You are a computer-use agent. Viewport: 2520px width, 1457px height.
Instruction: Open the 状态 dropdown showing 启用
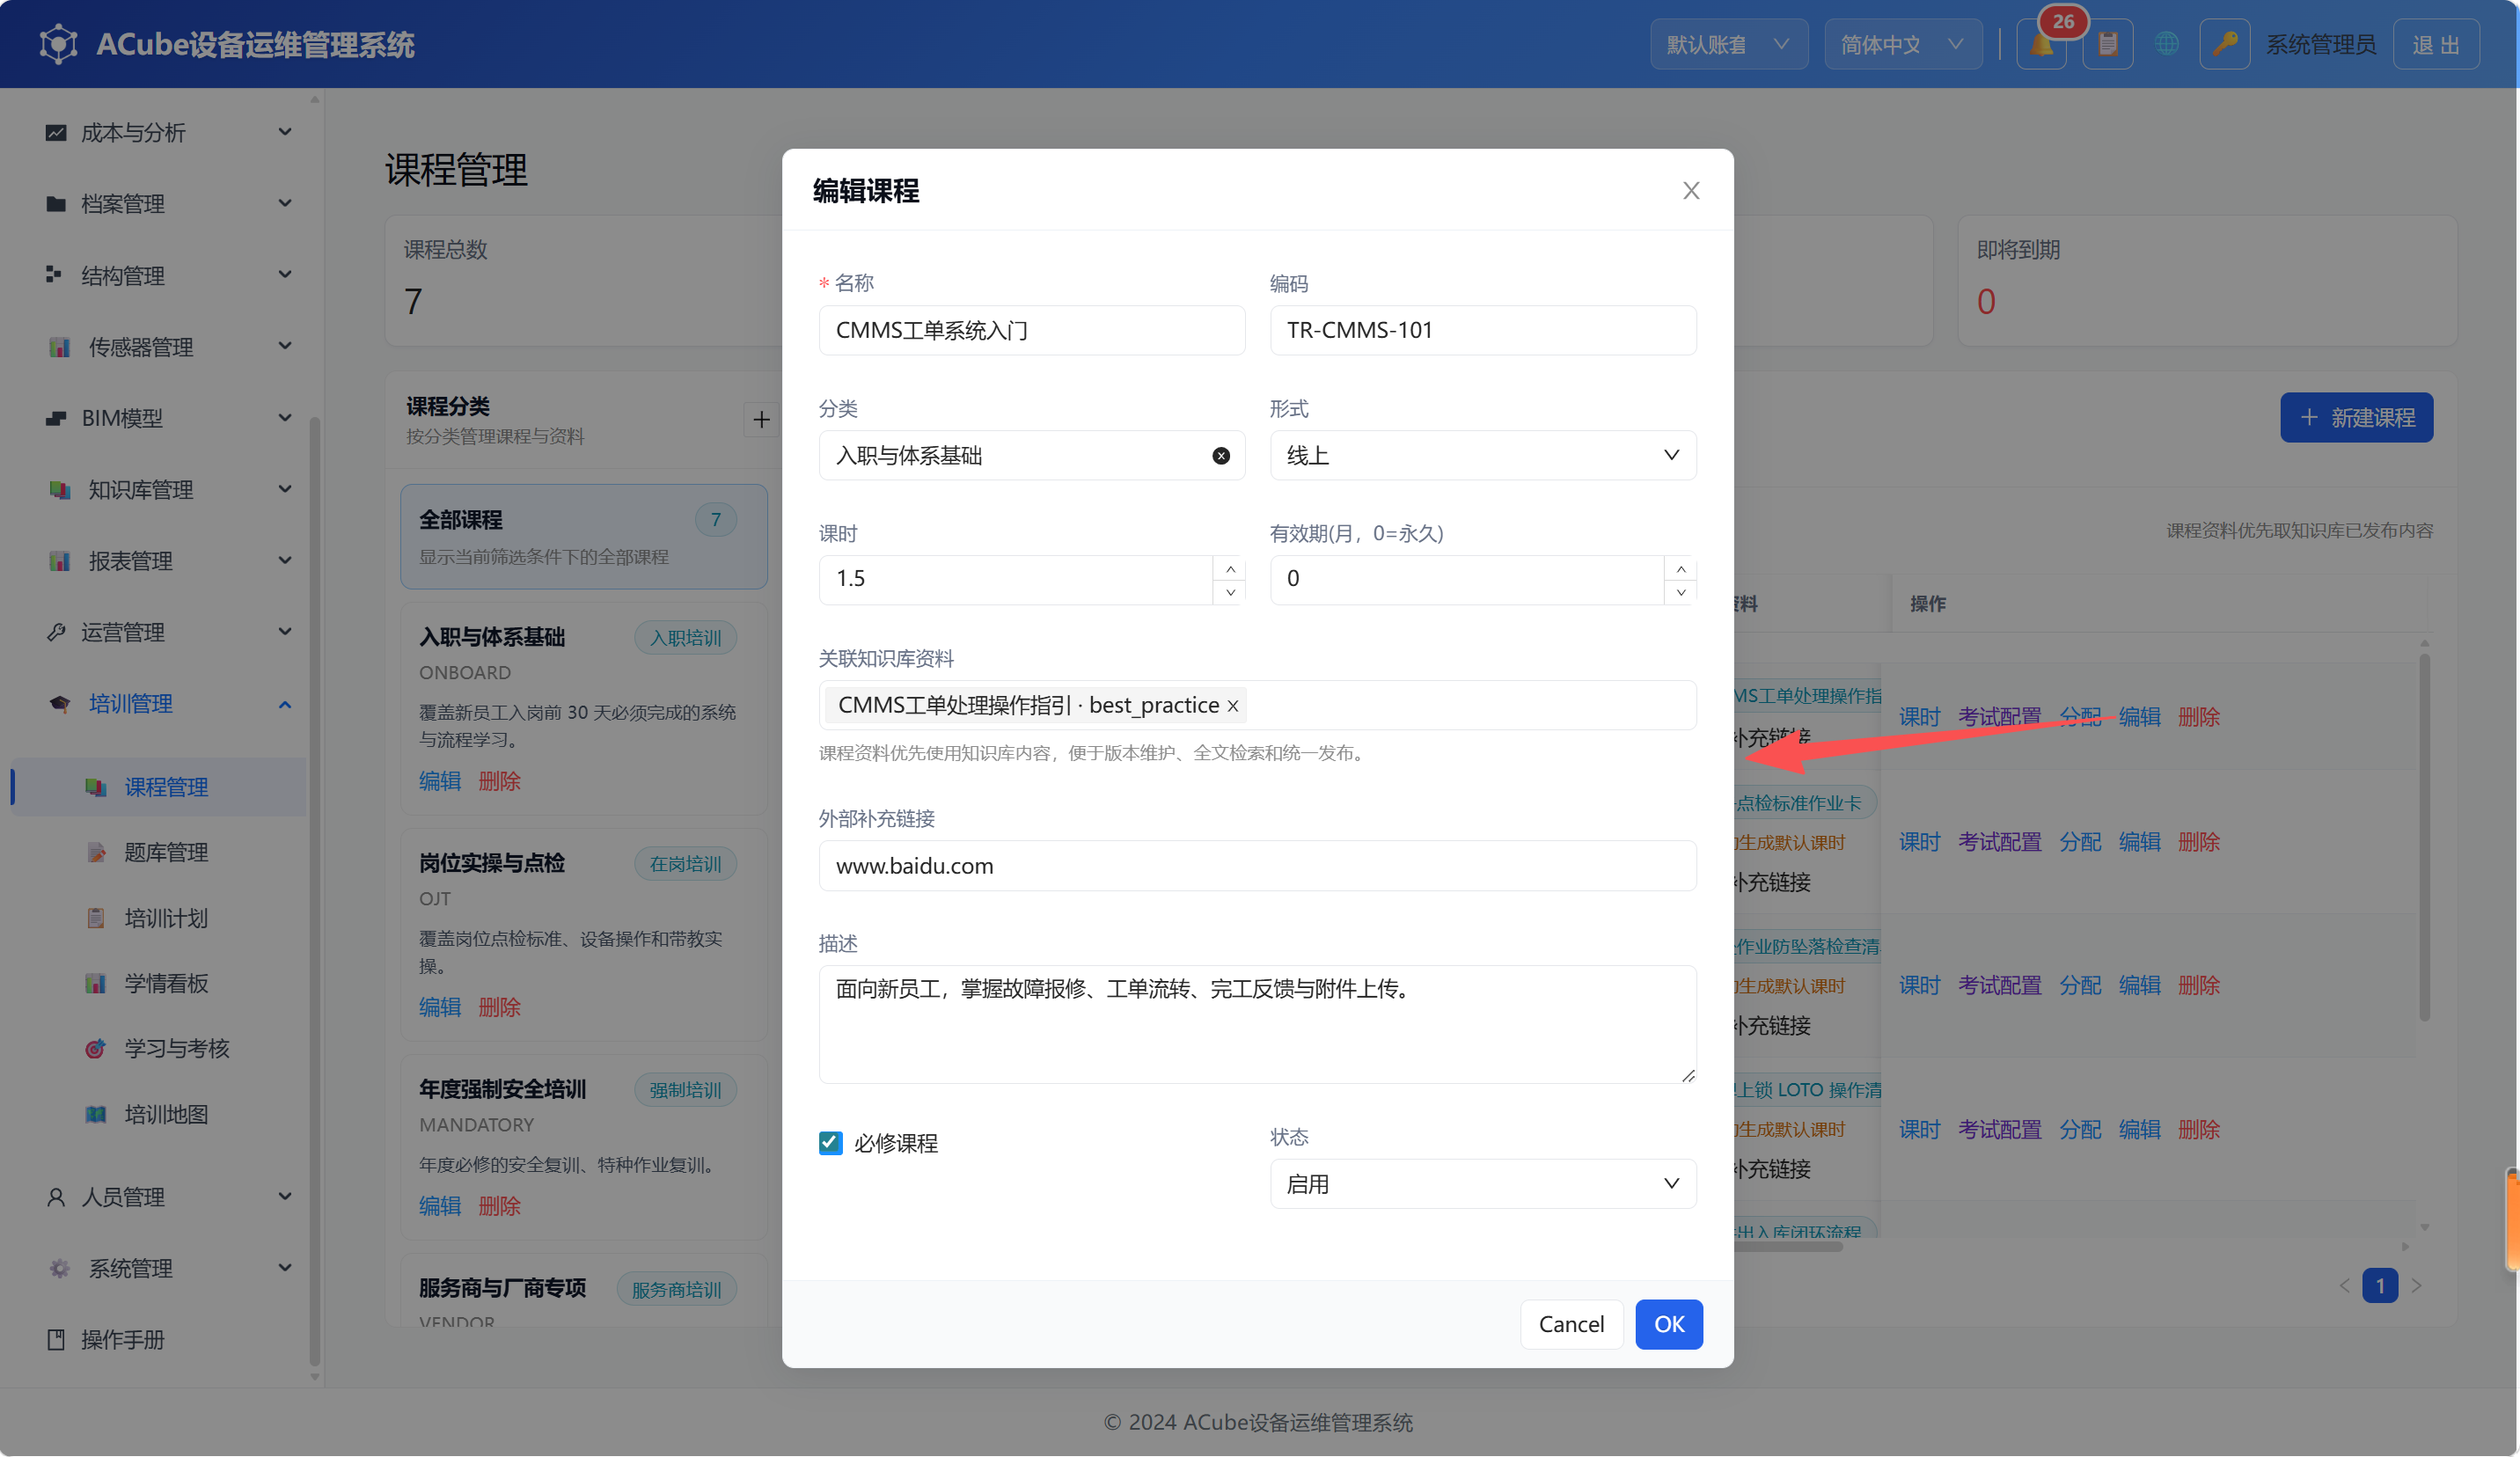click(1482, 1184)
